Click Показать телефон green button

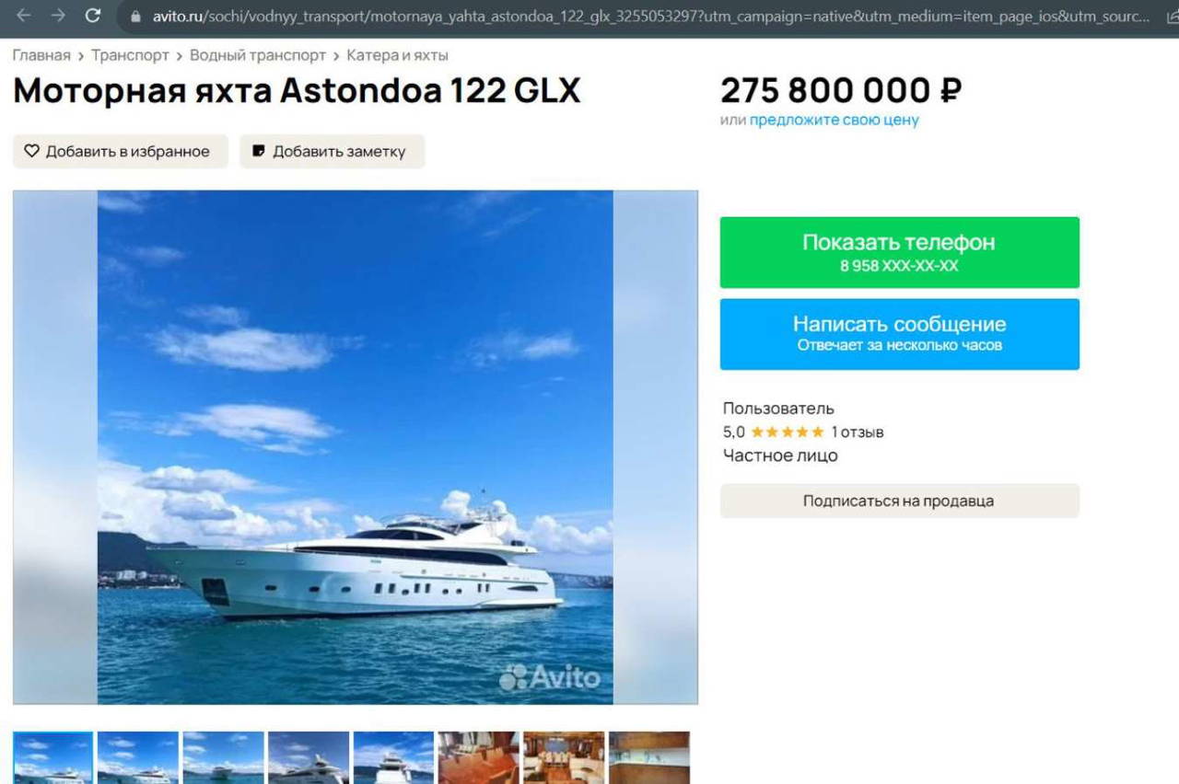899,252
